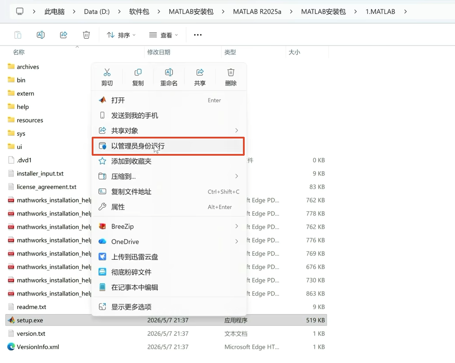
Task: Click the MATLAB icon beside setup.exe
Action: tap(11, 320)
